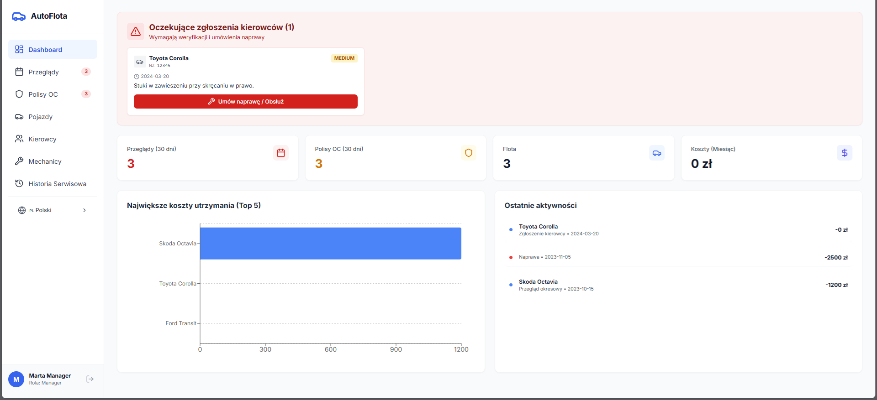This screenshot has width=877, height=400.
Task: Click the logout icon beside Marta Manager
Action: [x=90, y=379]
